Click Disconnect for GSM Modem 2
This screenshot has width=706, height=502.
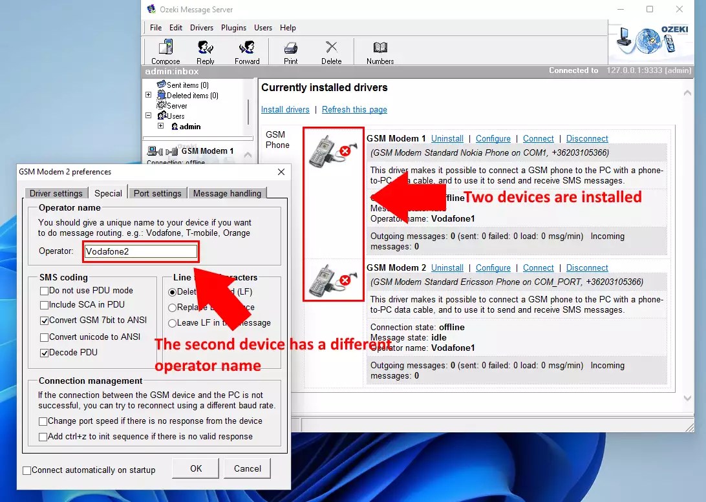(587, 267)
